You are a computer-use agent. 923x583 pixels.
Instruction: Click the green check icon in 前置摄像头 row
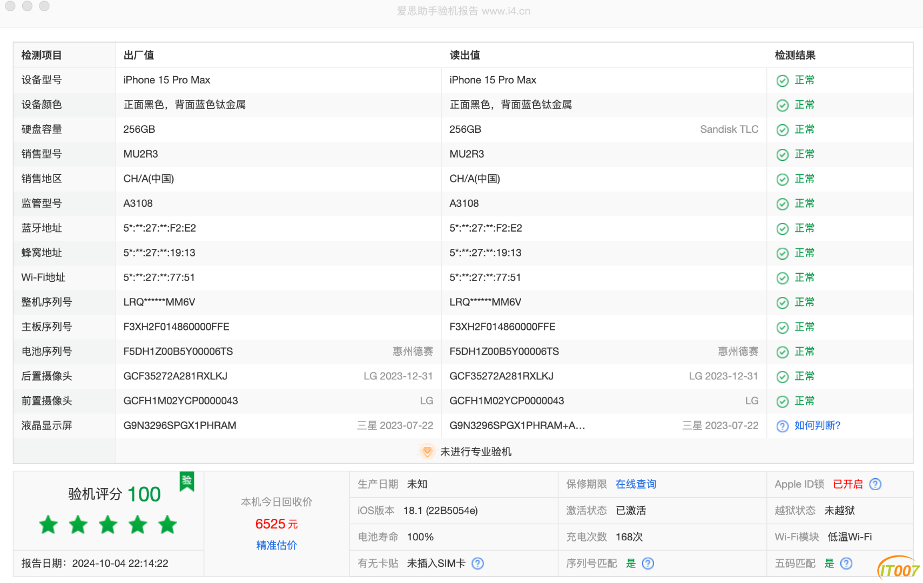[x=782, y=402]
